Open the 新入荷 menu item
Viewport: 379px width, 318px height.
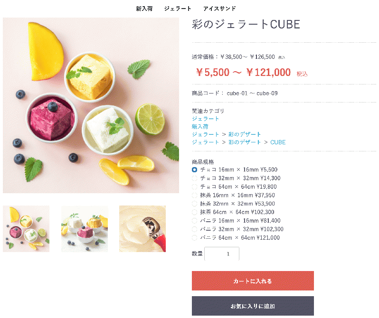tap(144, 9)
